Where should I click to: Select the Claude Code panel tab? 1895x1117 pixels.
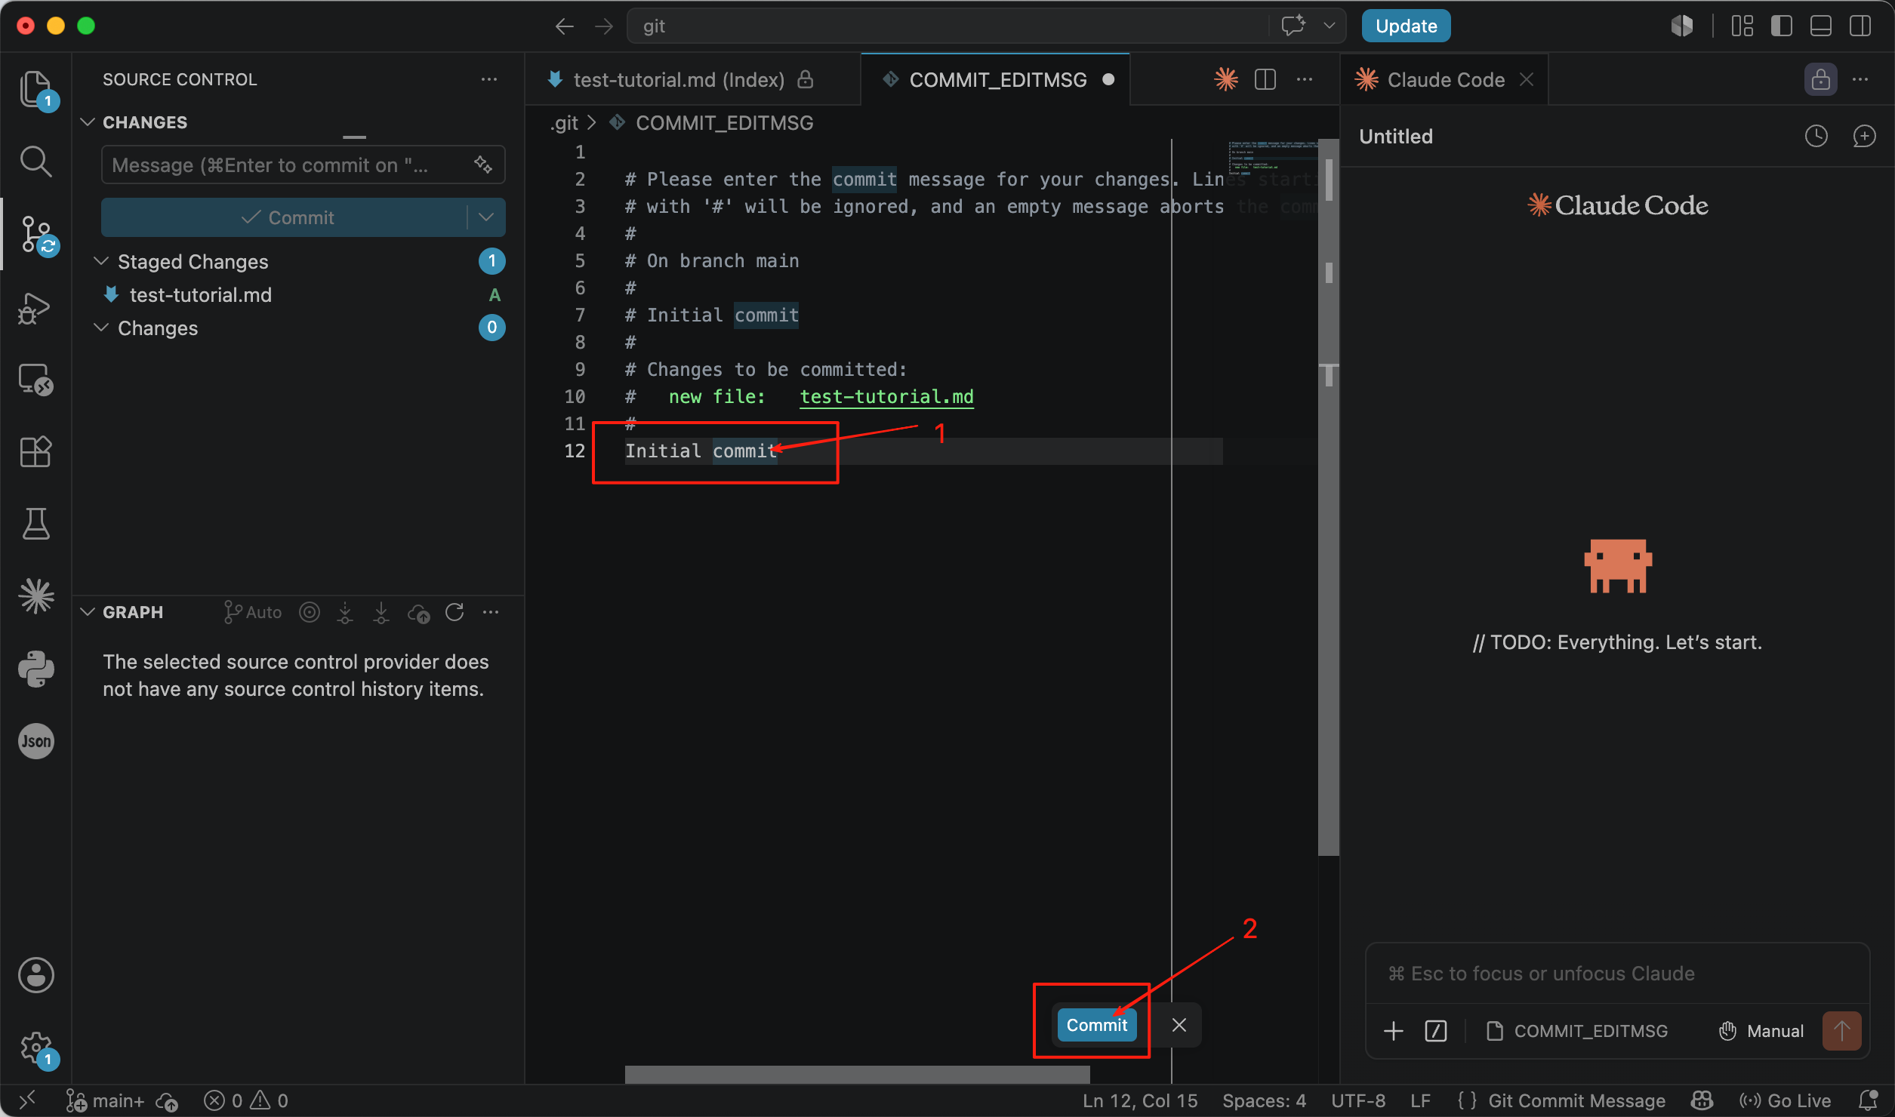tap(1444, 79)
